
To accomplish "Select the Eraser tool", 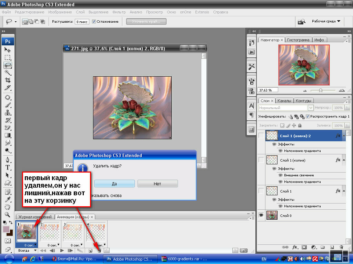I will [8, 128].
